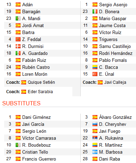Image resolution: width=136 pixels, height=163 pixels.
Task: Open Samu Castillejo's player page
Action: point(115,47)
